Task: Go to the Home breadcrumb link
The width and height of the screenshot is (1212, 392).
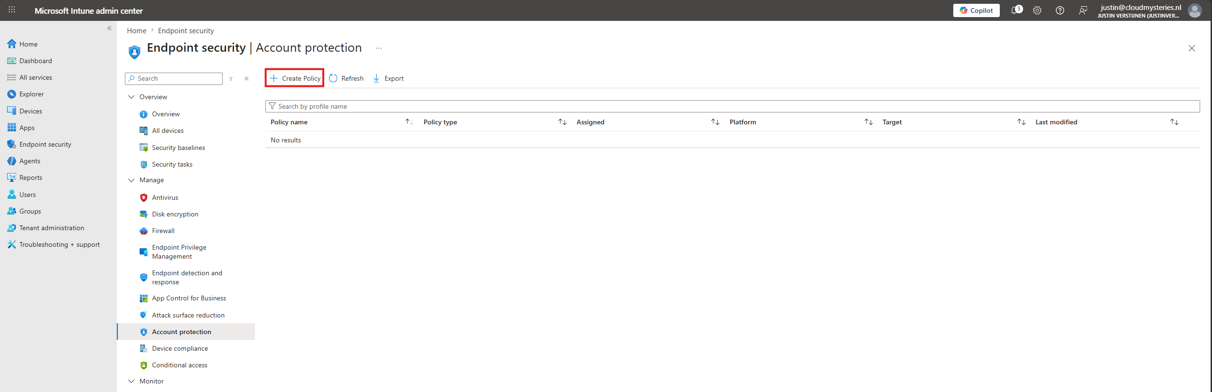Action: tap(137, 31)
